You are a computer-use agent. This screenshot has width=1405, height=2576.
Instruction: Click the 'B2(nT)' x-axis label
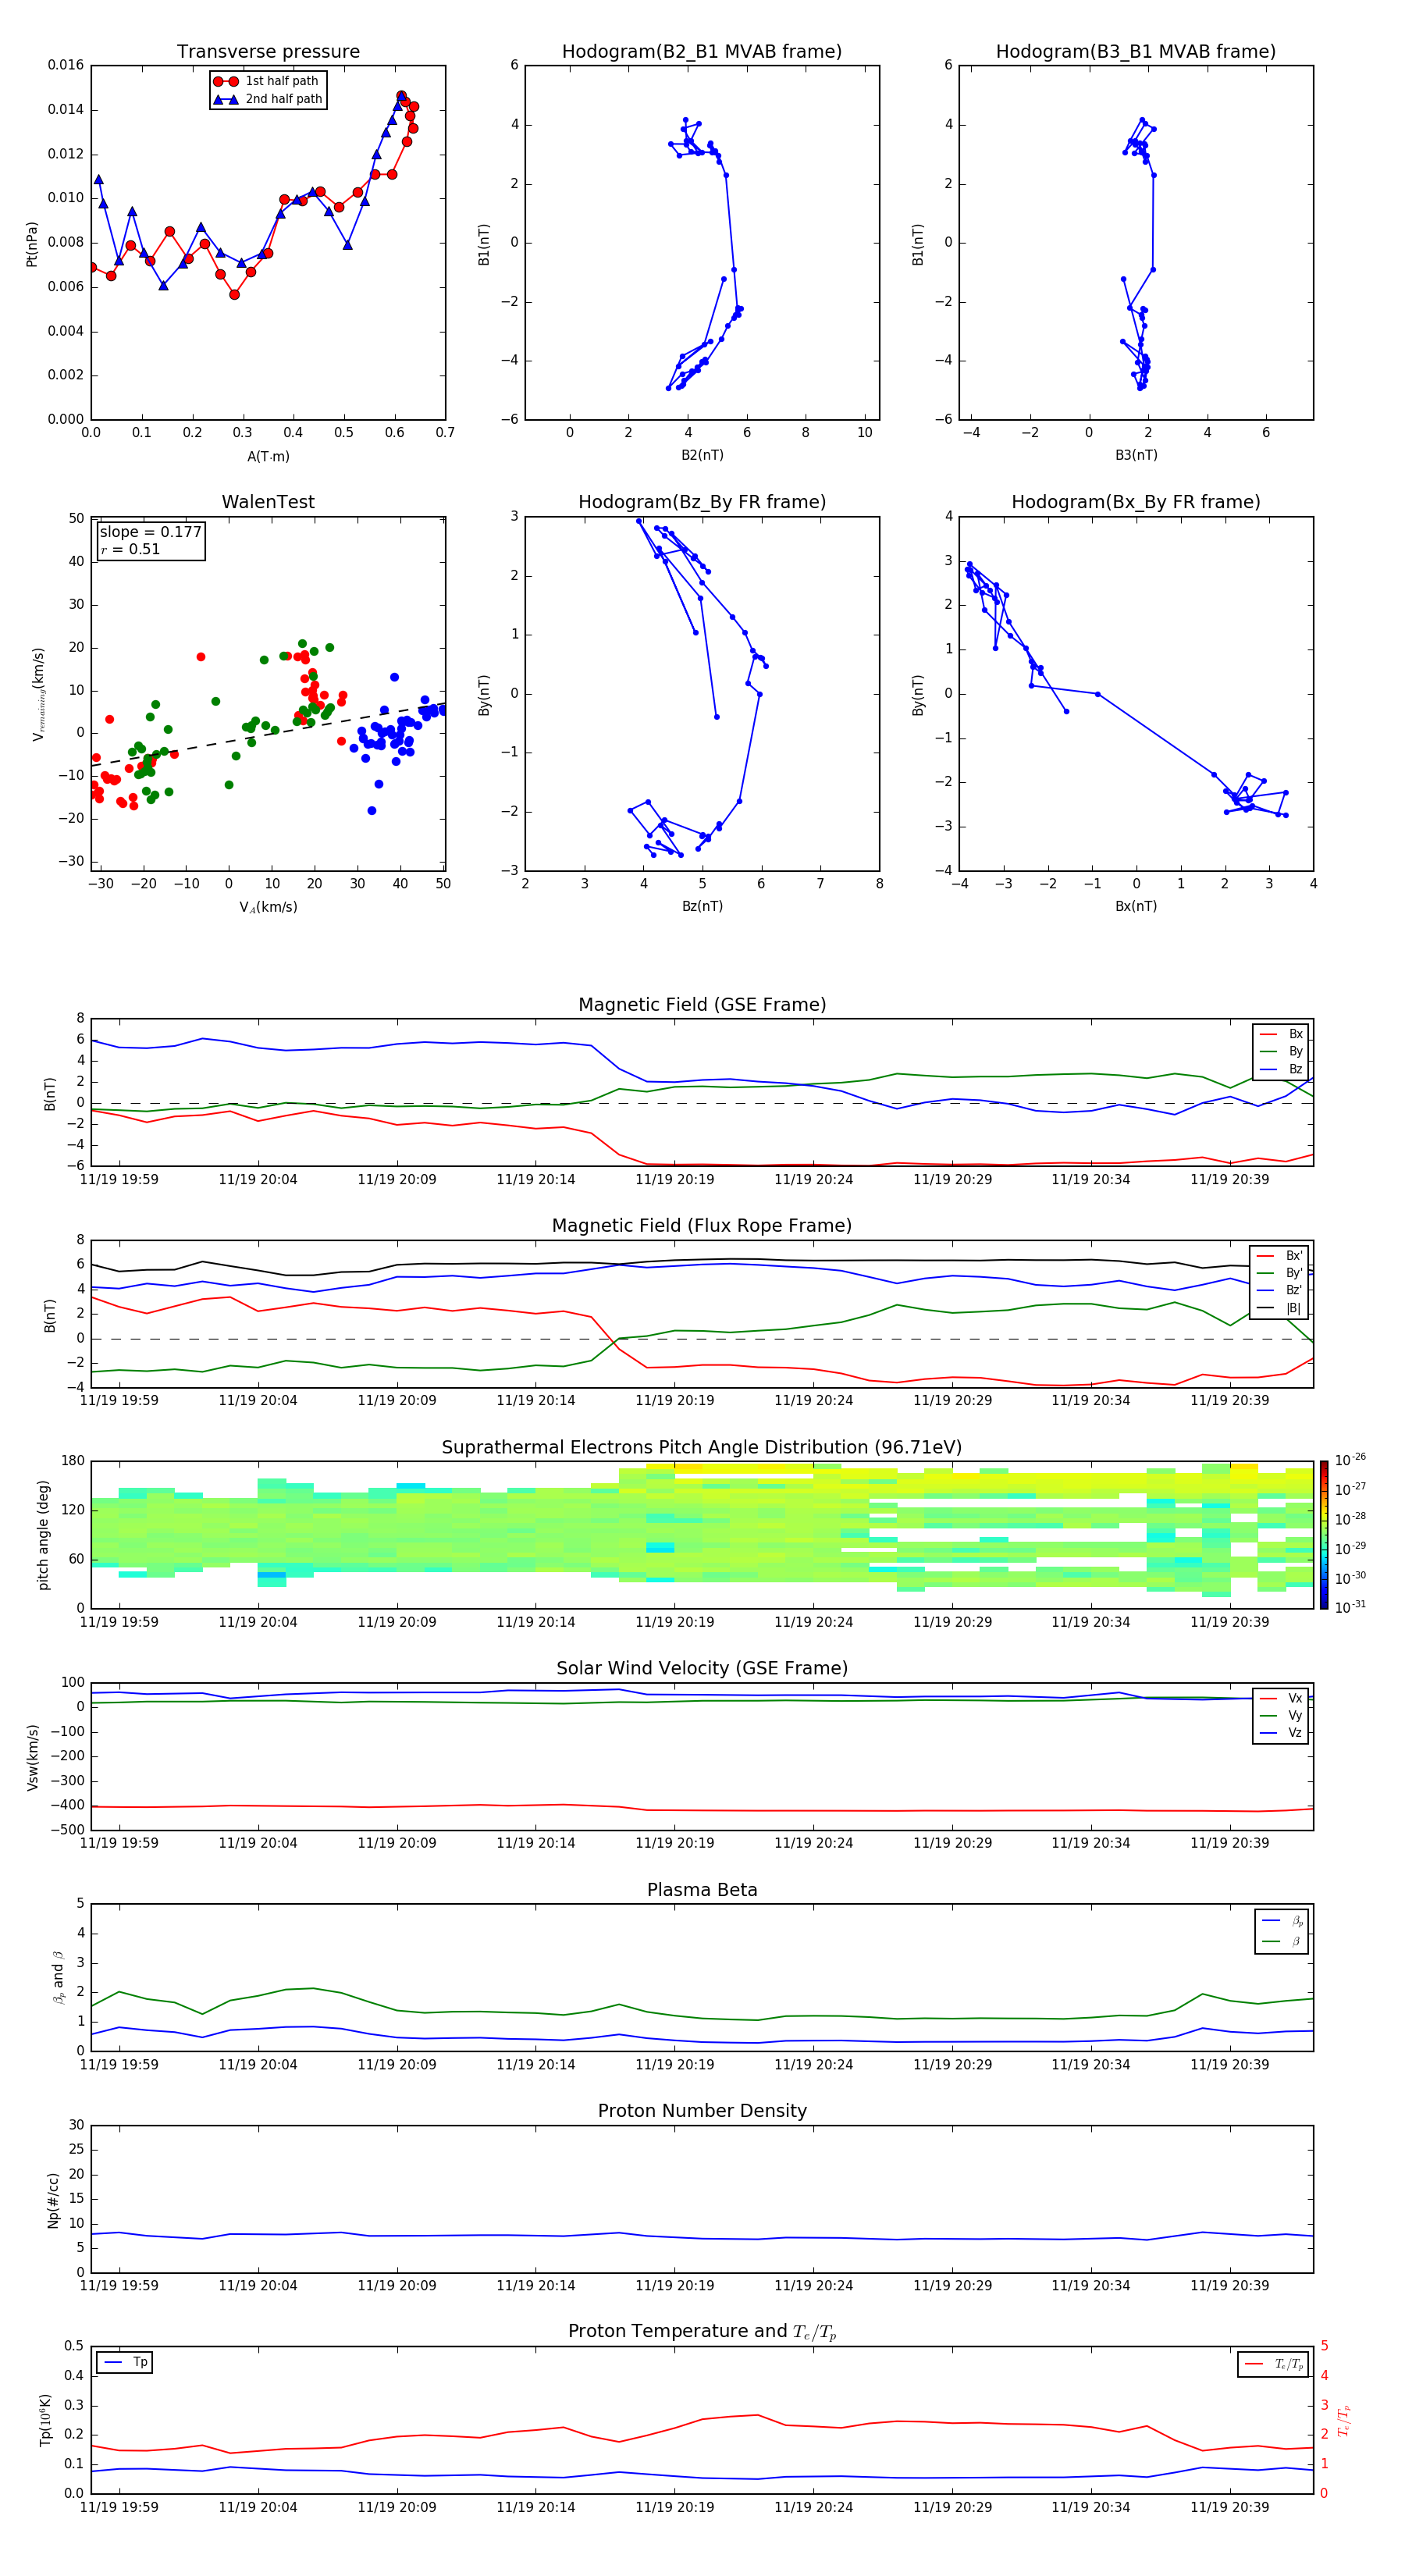[x=702, y=456]
